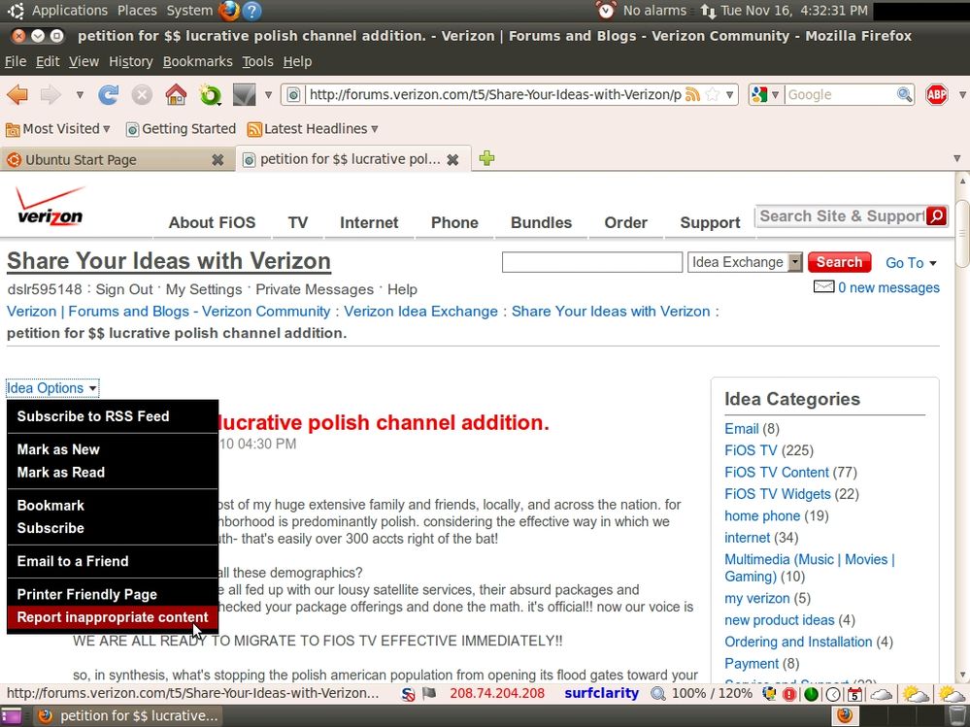Close the Ubuntu Start Page tab
Screen dimensions: 970x727
(217, 160)
